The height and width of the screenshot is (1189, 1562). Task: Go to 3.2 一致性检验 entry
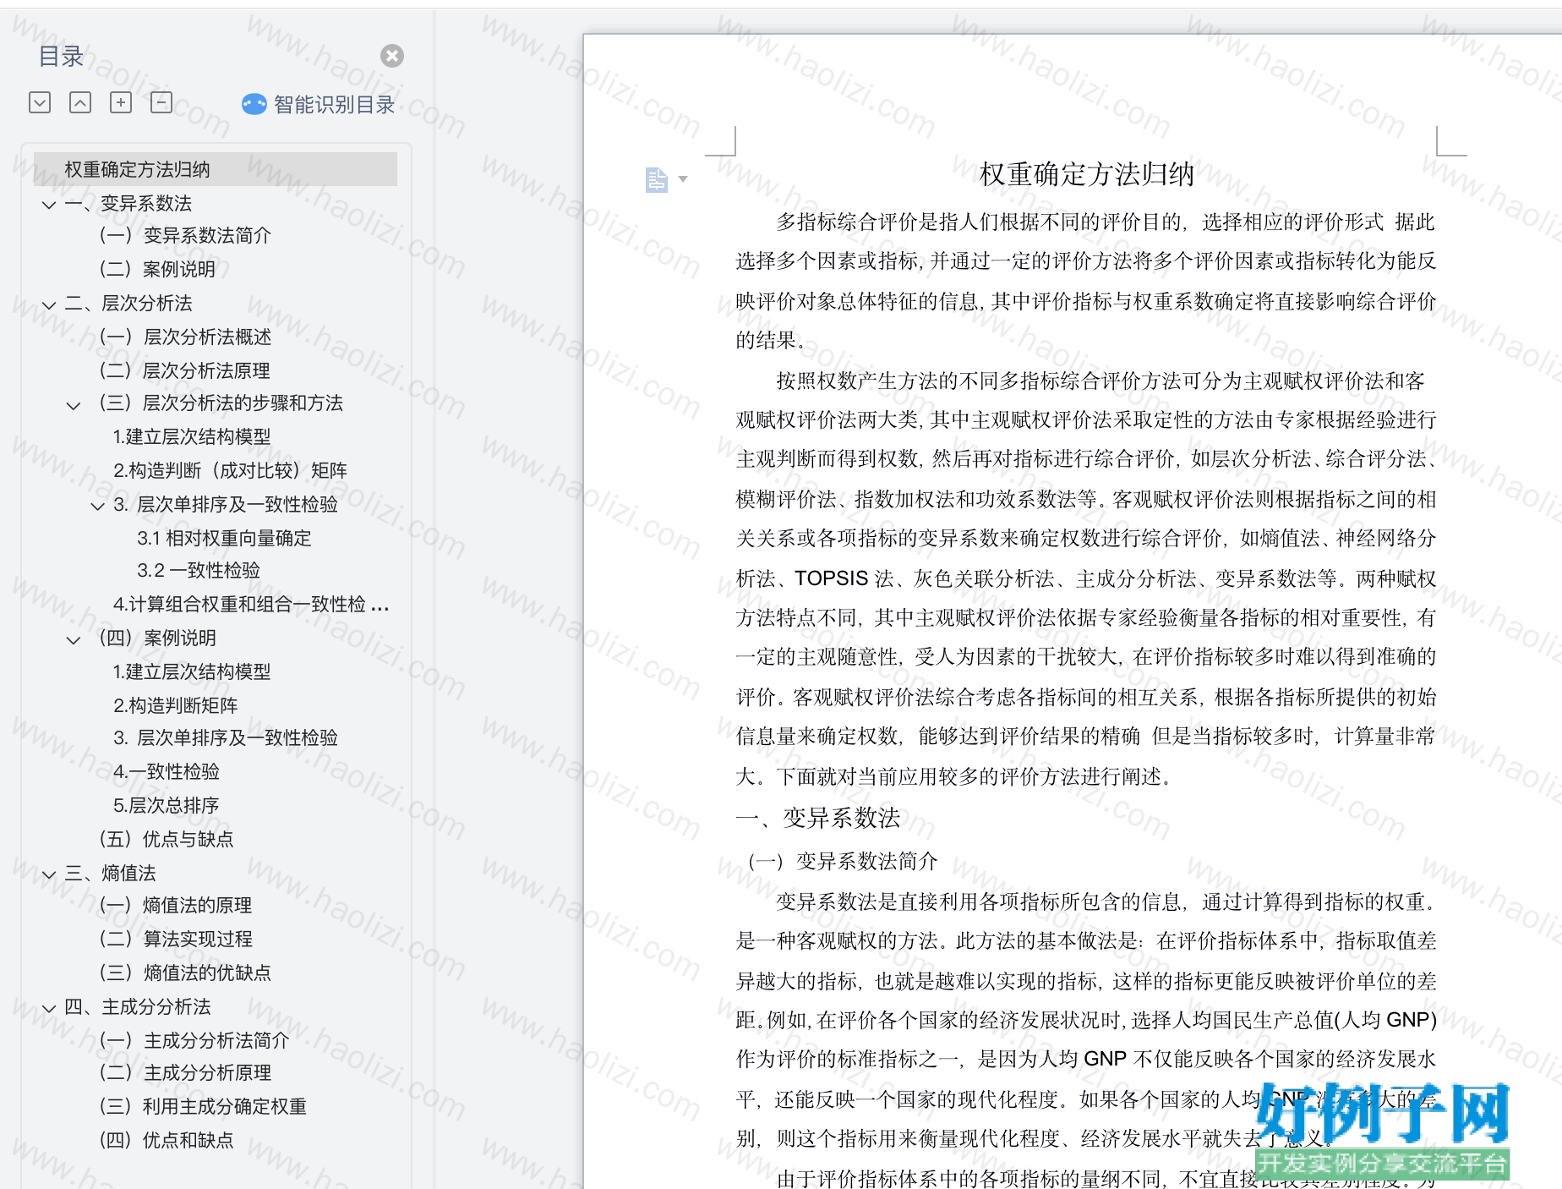tap(199, 570)
